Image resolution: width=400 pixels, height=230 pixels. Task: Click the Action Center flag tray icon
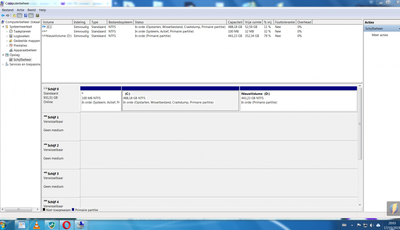point(358,225)
